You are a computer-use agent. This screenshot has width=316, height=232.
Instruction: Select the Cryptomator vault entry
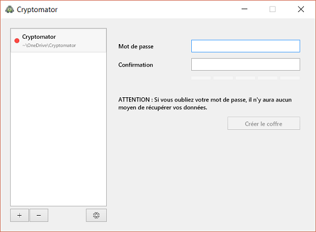pyautogui.click(x=58, y=40)
